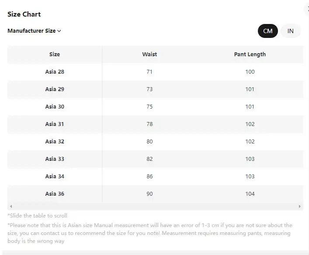
Task: Select the Asia 33 size row
Action: 55,159
